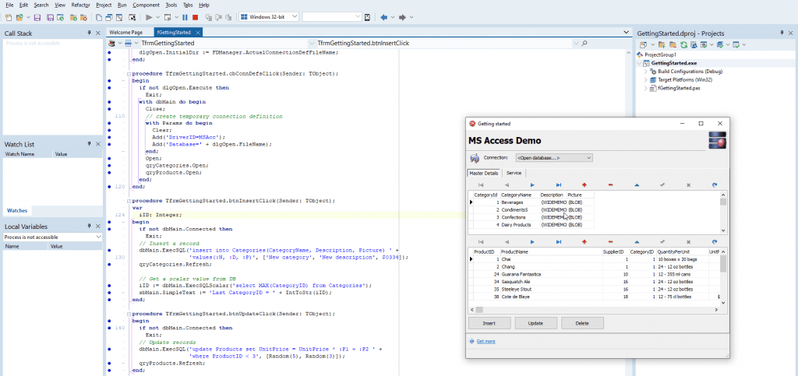Open the Get more link

click(x=486, y=342)
